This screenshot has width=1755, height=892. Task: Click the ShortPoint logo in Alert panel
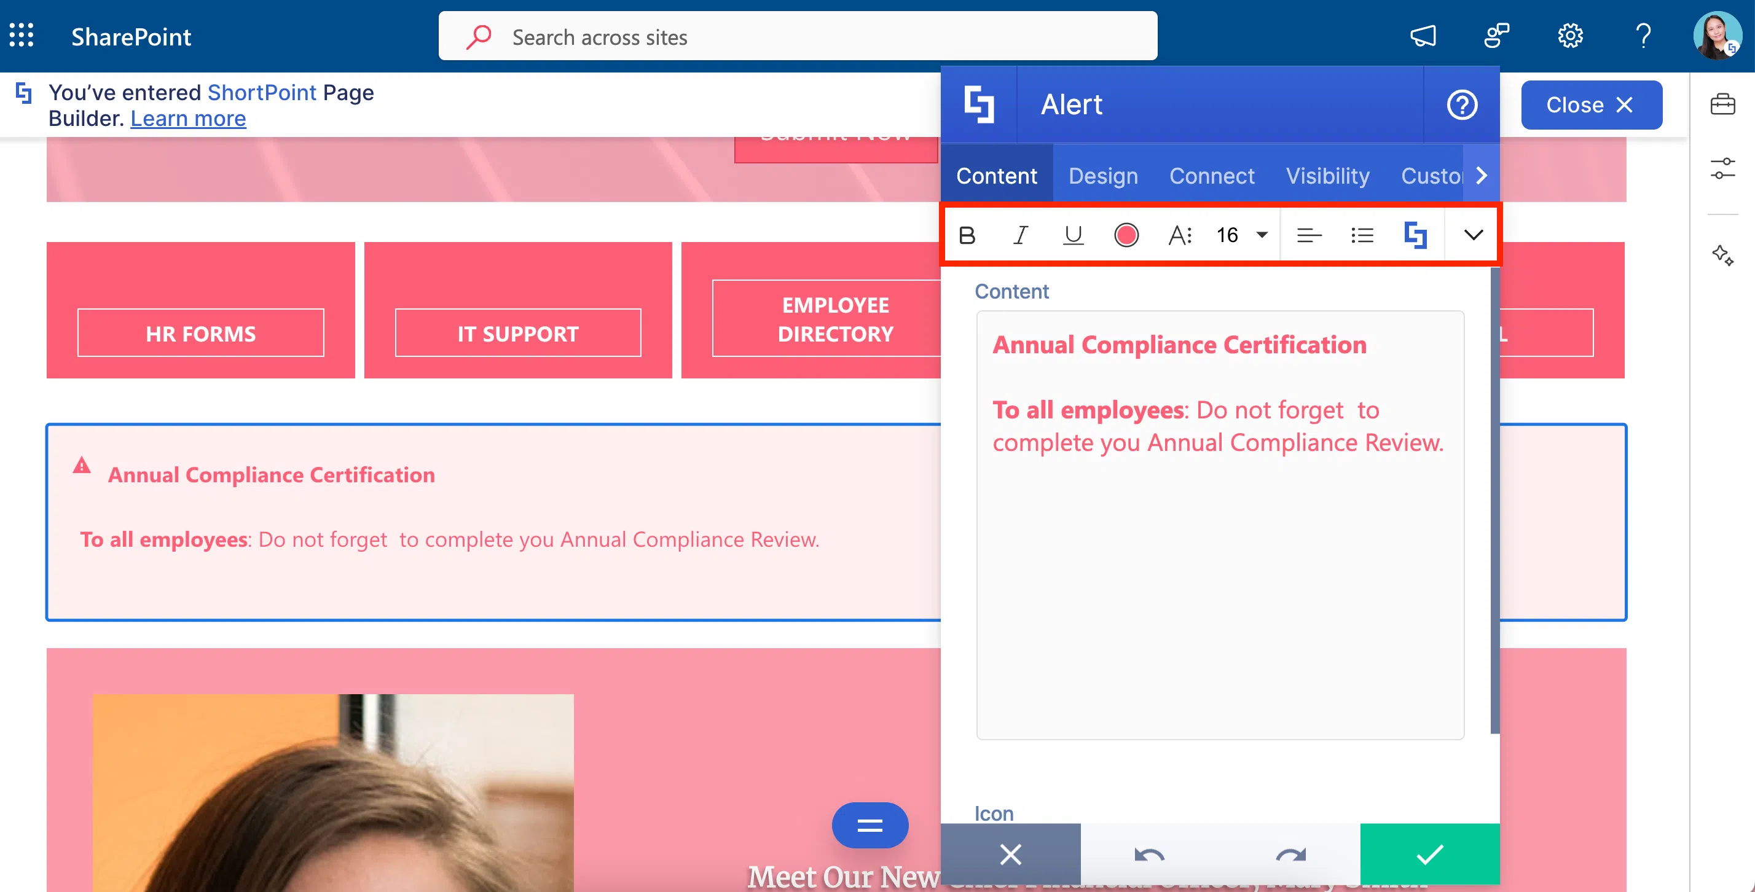point(979,105)
